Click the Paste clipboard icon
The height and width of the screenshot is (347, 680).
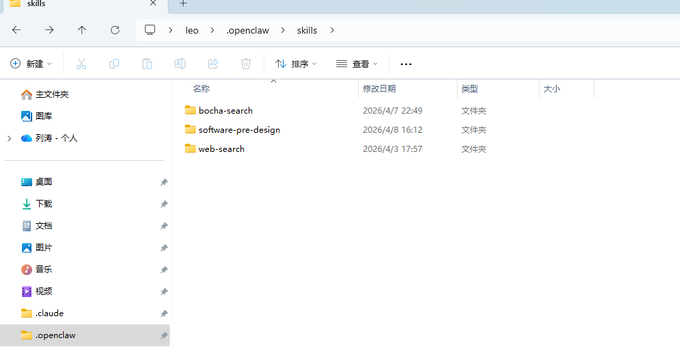click(x=147, y=64)
